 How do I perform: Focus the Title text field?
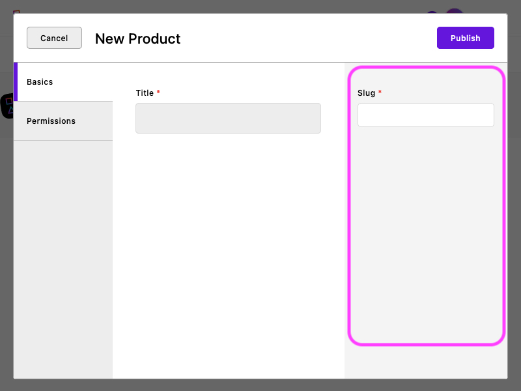pyautogui.click(x=228, y=118)
